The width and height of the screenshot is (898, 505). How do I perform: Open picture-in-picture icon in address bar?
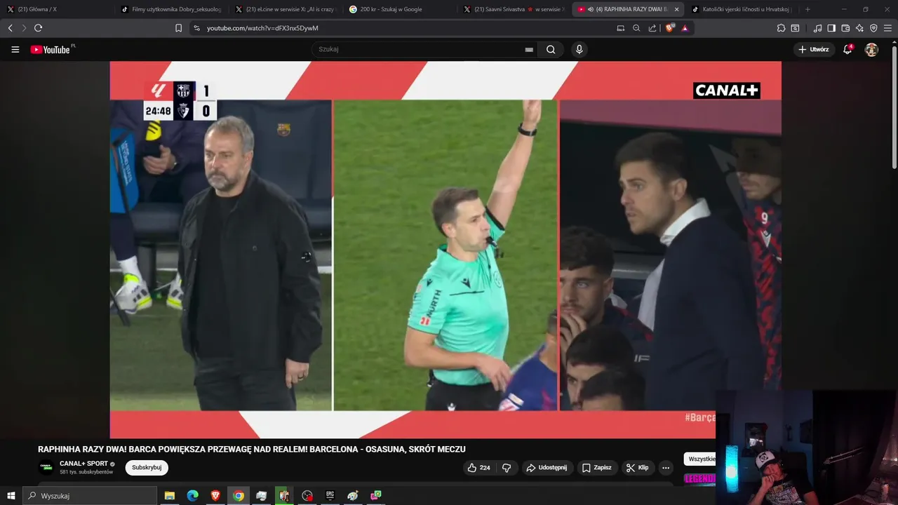click(620, 28)
